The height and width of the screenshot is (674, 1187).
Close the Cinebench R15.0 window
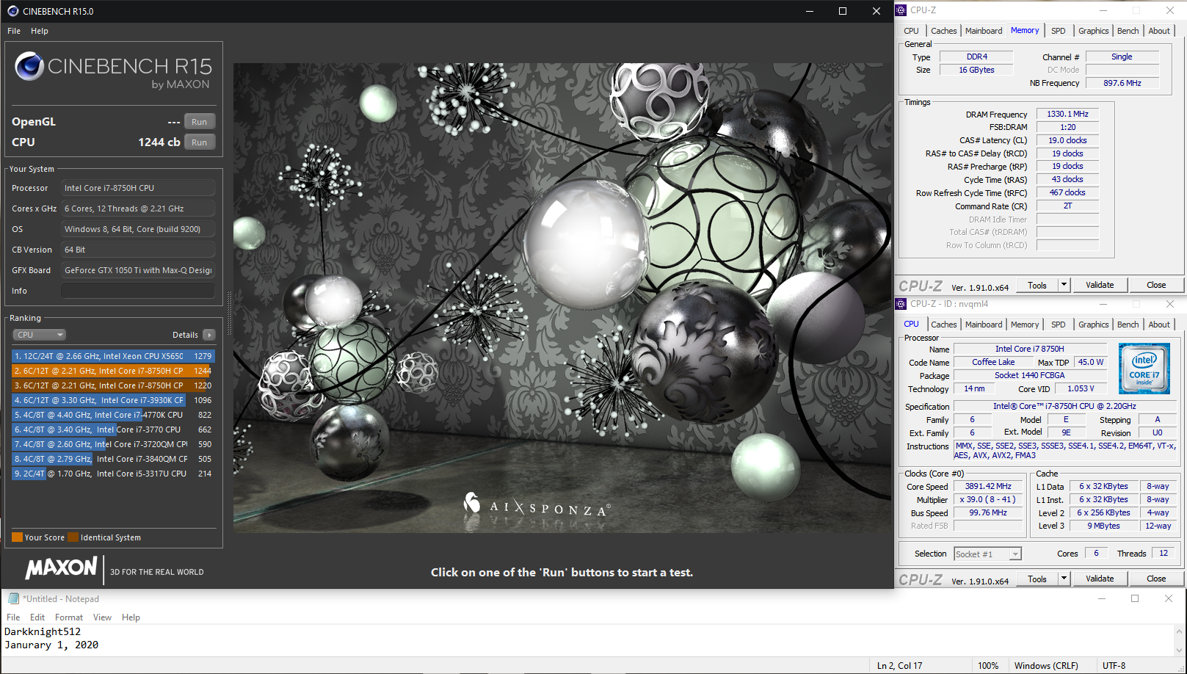point(876,11)
